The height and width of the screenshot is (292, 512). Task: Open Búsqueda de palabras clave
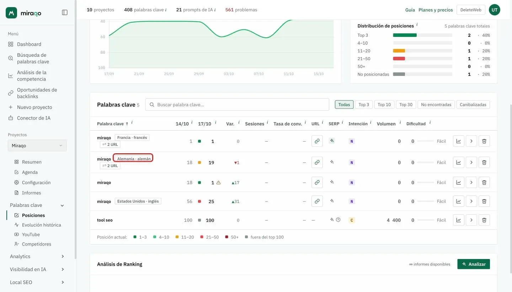tap(33, 58)
